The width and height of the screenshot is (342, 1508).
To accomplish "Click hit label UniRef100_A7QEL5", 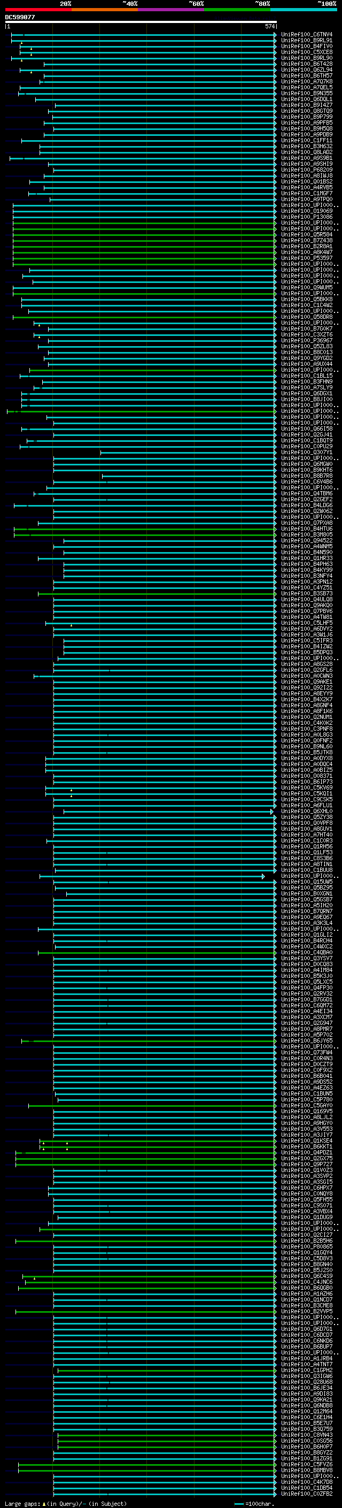I will tap(307, 88).
